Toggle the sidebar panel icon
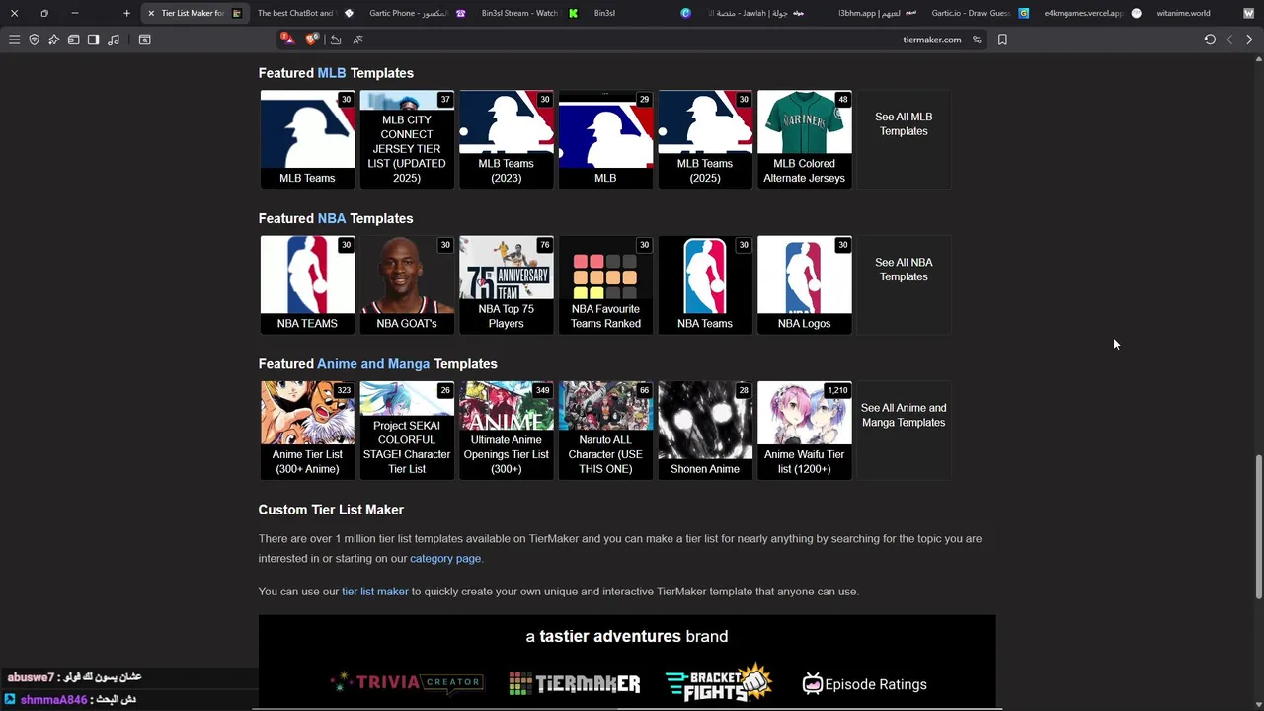 [93, 39]
